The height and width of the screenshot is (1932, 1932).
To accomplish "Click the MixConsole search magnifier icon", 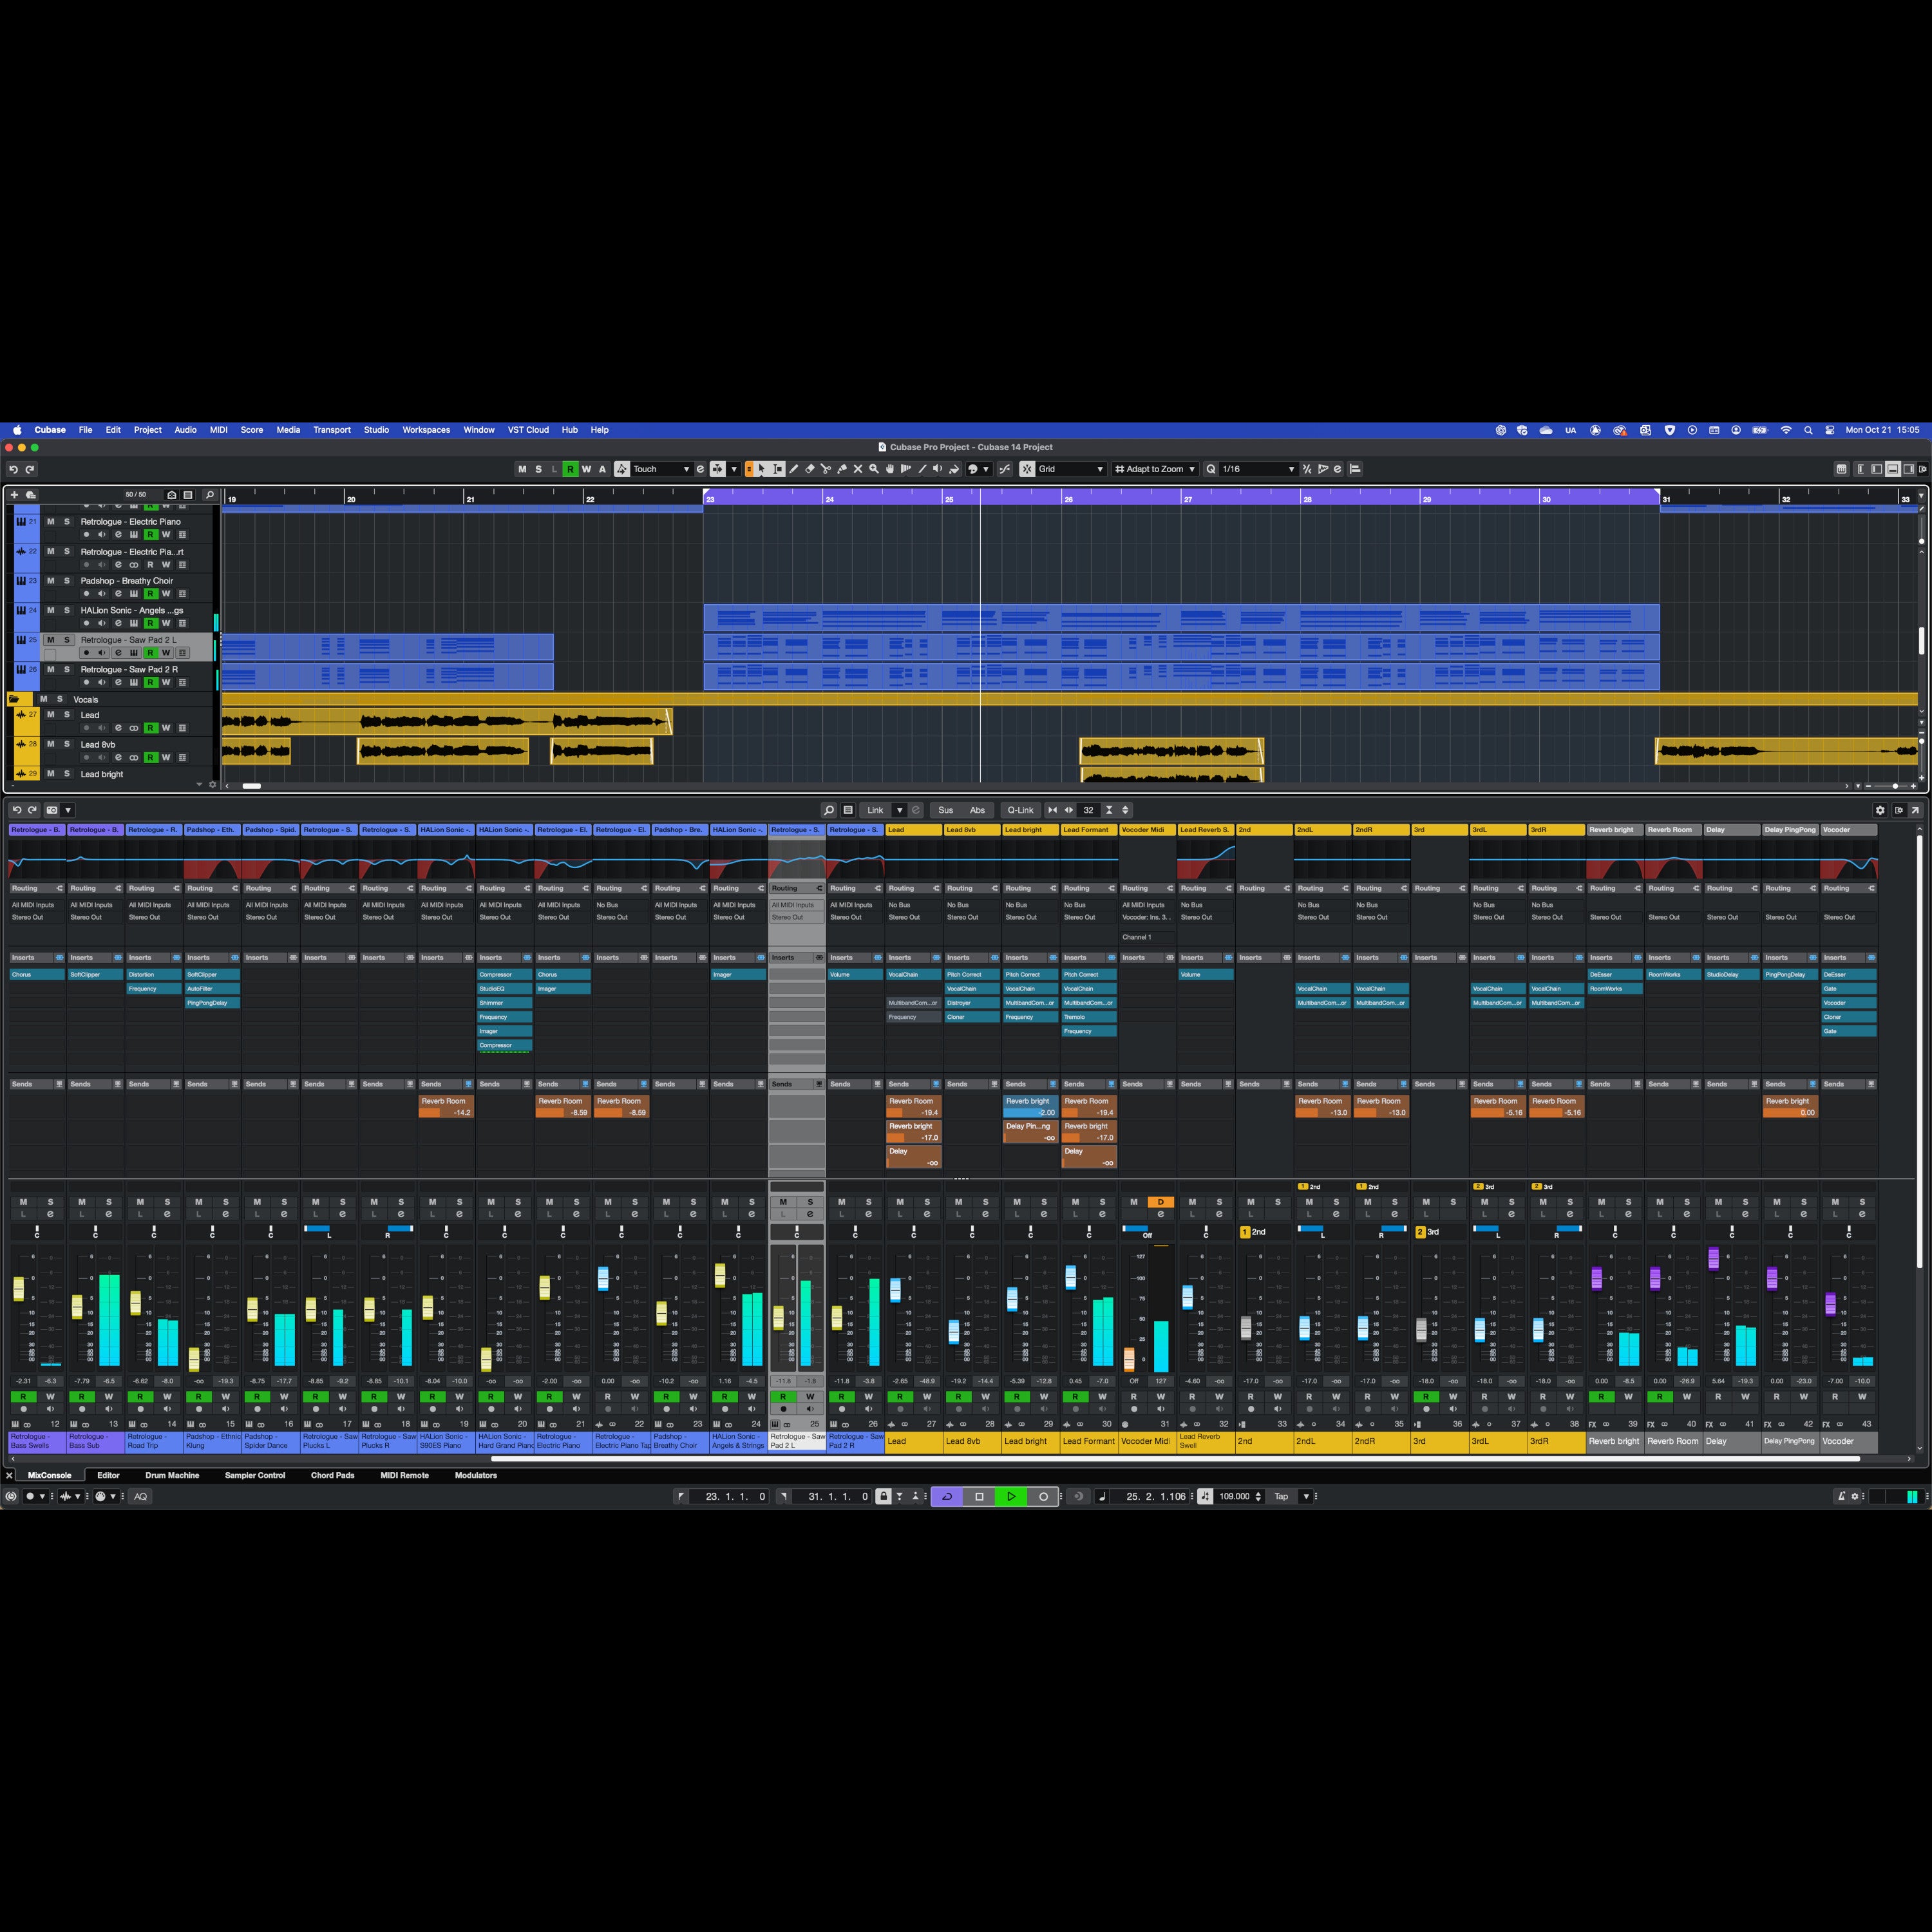I will tap(829, 810).
